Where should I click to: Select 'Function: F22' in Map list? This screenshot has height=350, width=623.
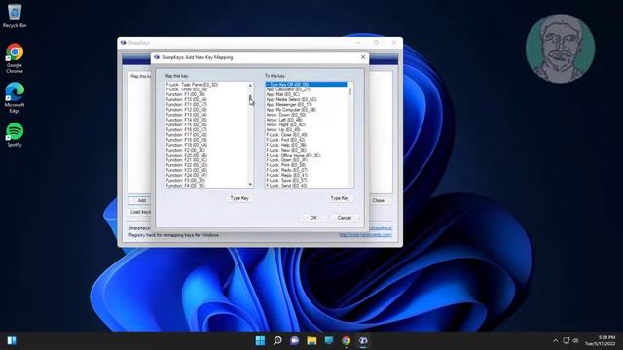tap(186, 165)
